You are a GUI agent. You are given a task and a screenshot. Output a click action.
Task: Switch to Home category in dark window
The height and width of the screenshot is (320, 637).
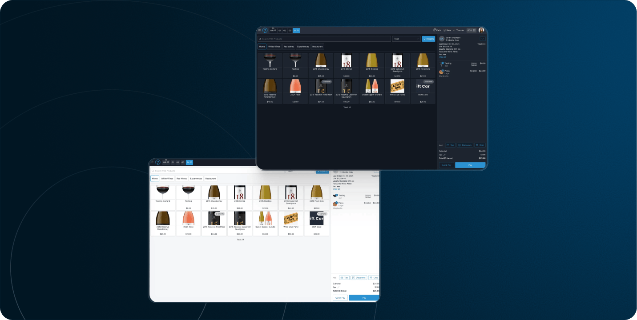262,47
